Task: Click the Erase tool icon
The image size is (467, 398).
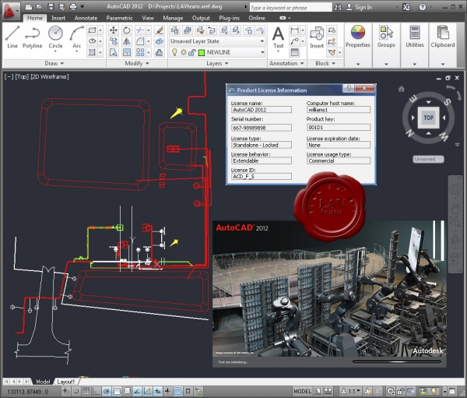Action: (160, 30)
